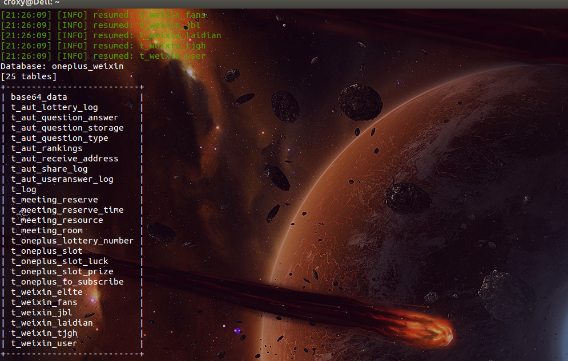The width and height of the screenshot is (568, 361).
Task: Click the table name t_meeting_reserve_time
Action: (x=67, y=210)
